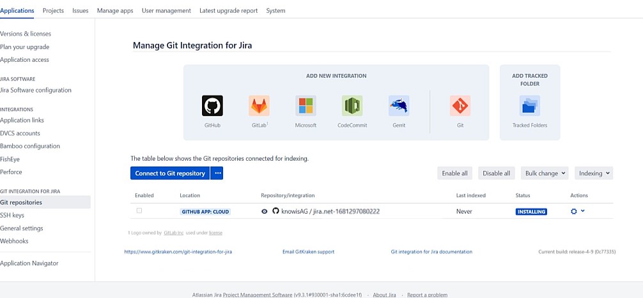This screenshot has width=643, height=298.
Task: Add a new GitLab integration
Action: pos(259,106)
